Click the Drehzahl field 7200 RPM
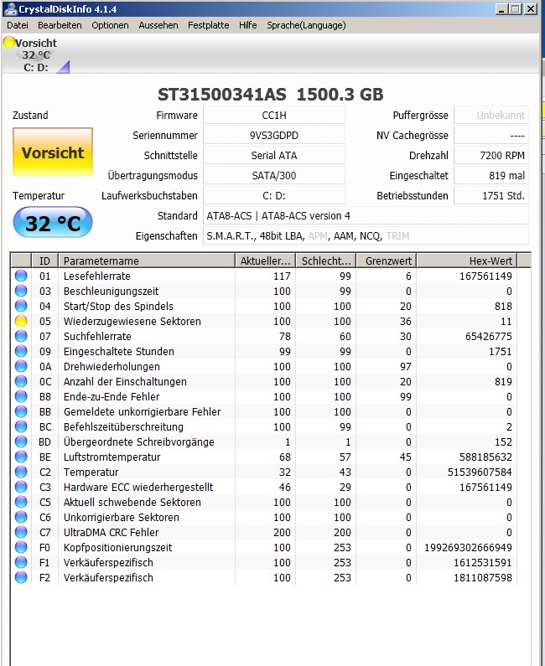This screenshot has width=545, height=666. click(491, 156)
